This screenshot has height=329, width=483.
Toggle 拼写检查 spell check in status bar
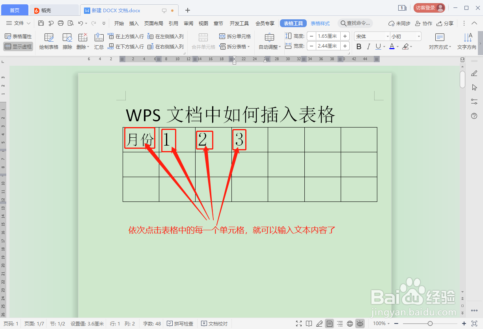pyautogui.click(x=180, y=323)
